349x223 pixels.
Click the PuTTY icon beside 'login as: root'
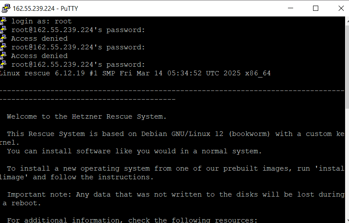3,21
